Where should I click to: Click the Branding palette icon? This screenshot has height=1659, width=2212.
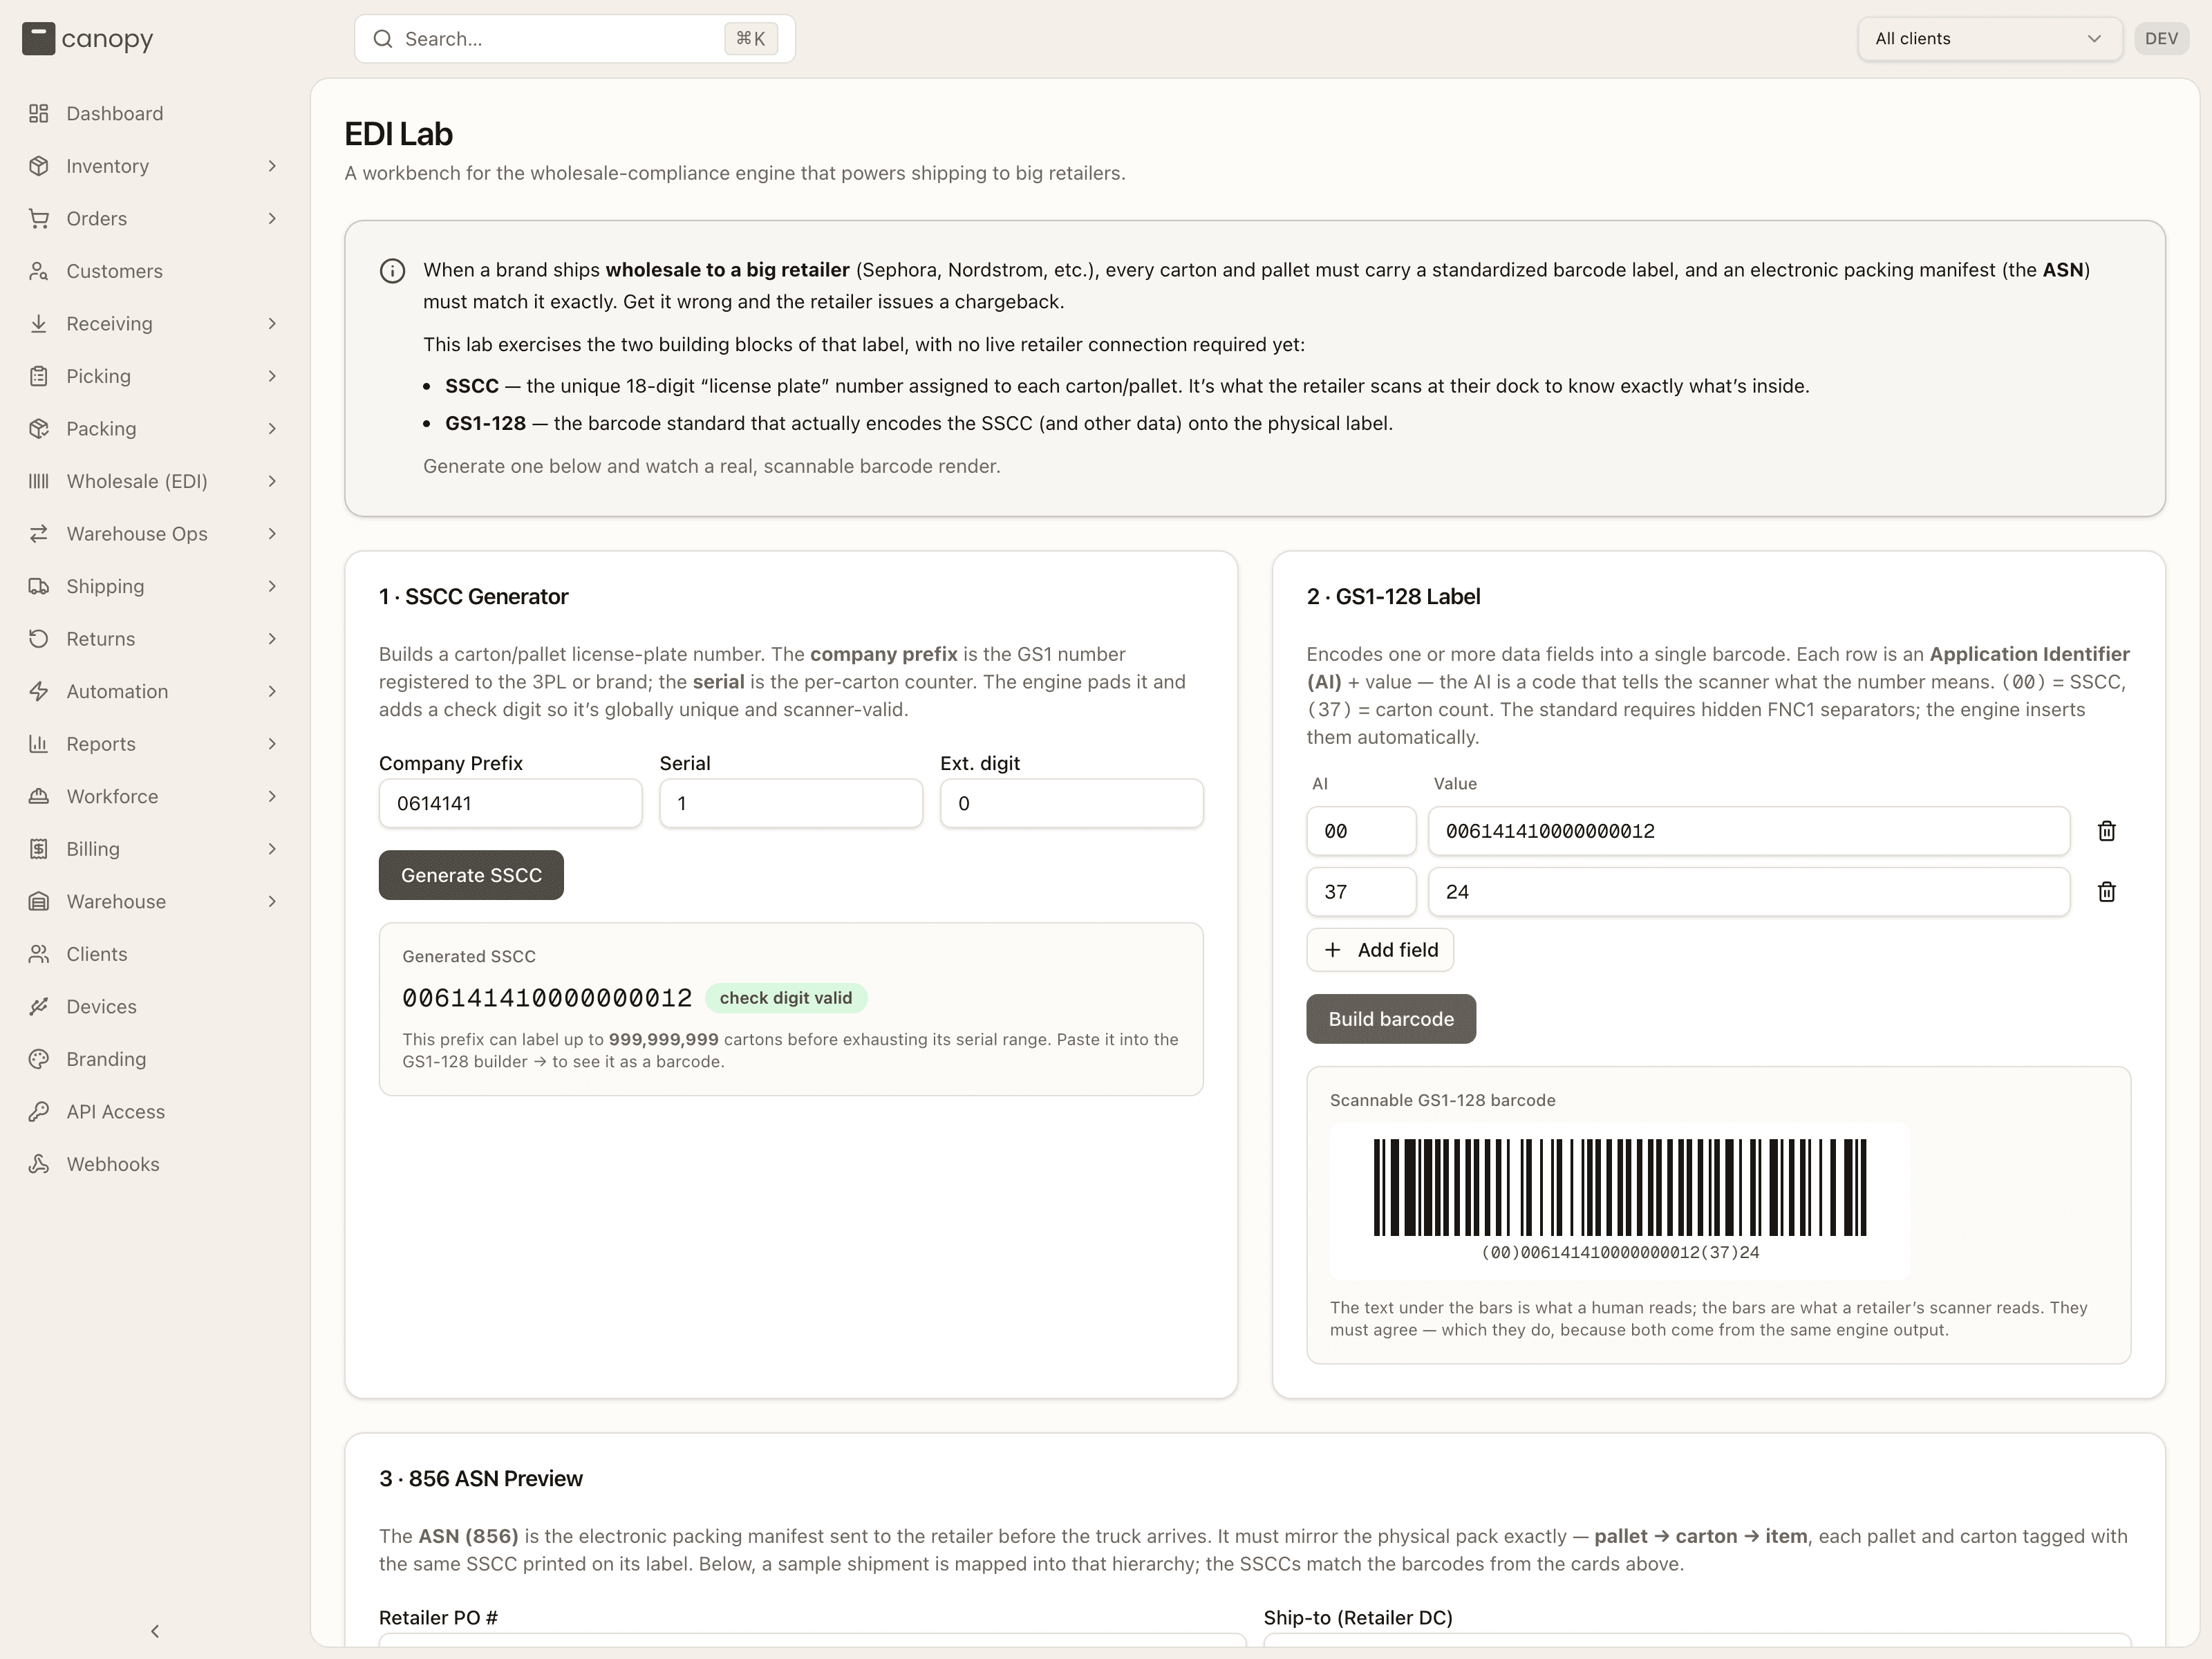[39, 1059]
